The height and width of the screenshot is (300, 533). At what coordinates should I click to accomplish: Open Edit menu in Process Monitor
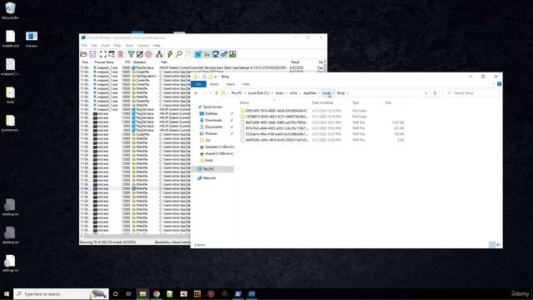point(94,46)
